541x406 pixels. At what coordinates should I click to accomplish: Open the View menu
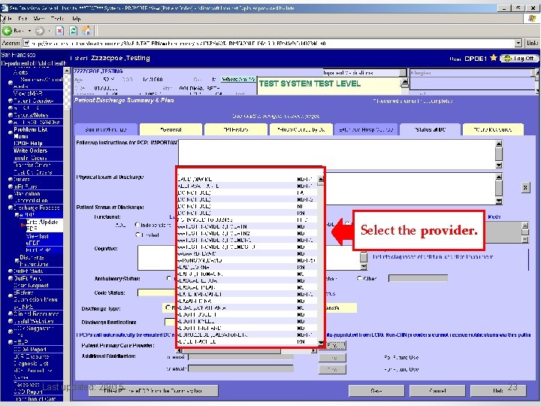[38, 19]
